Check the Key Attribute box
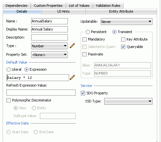161x142 pixels. [x=123, y=39]
